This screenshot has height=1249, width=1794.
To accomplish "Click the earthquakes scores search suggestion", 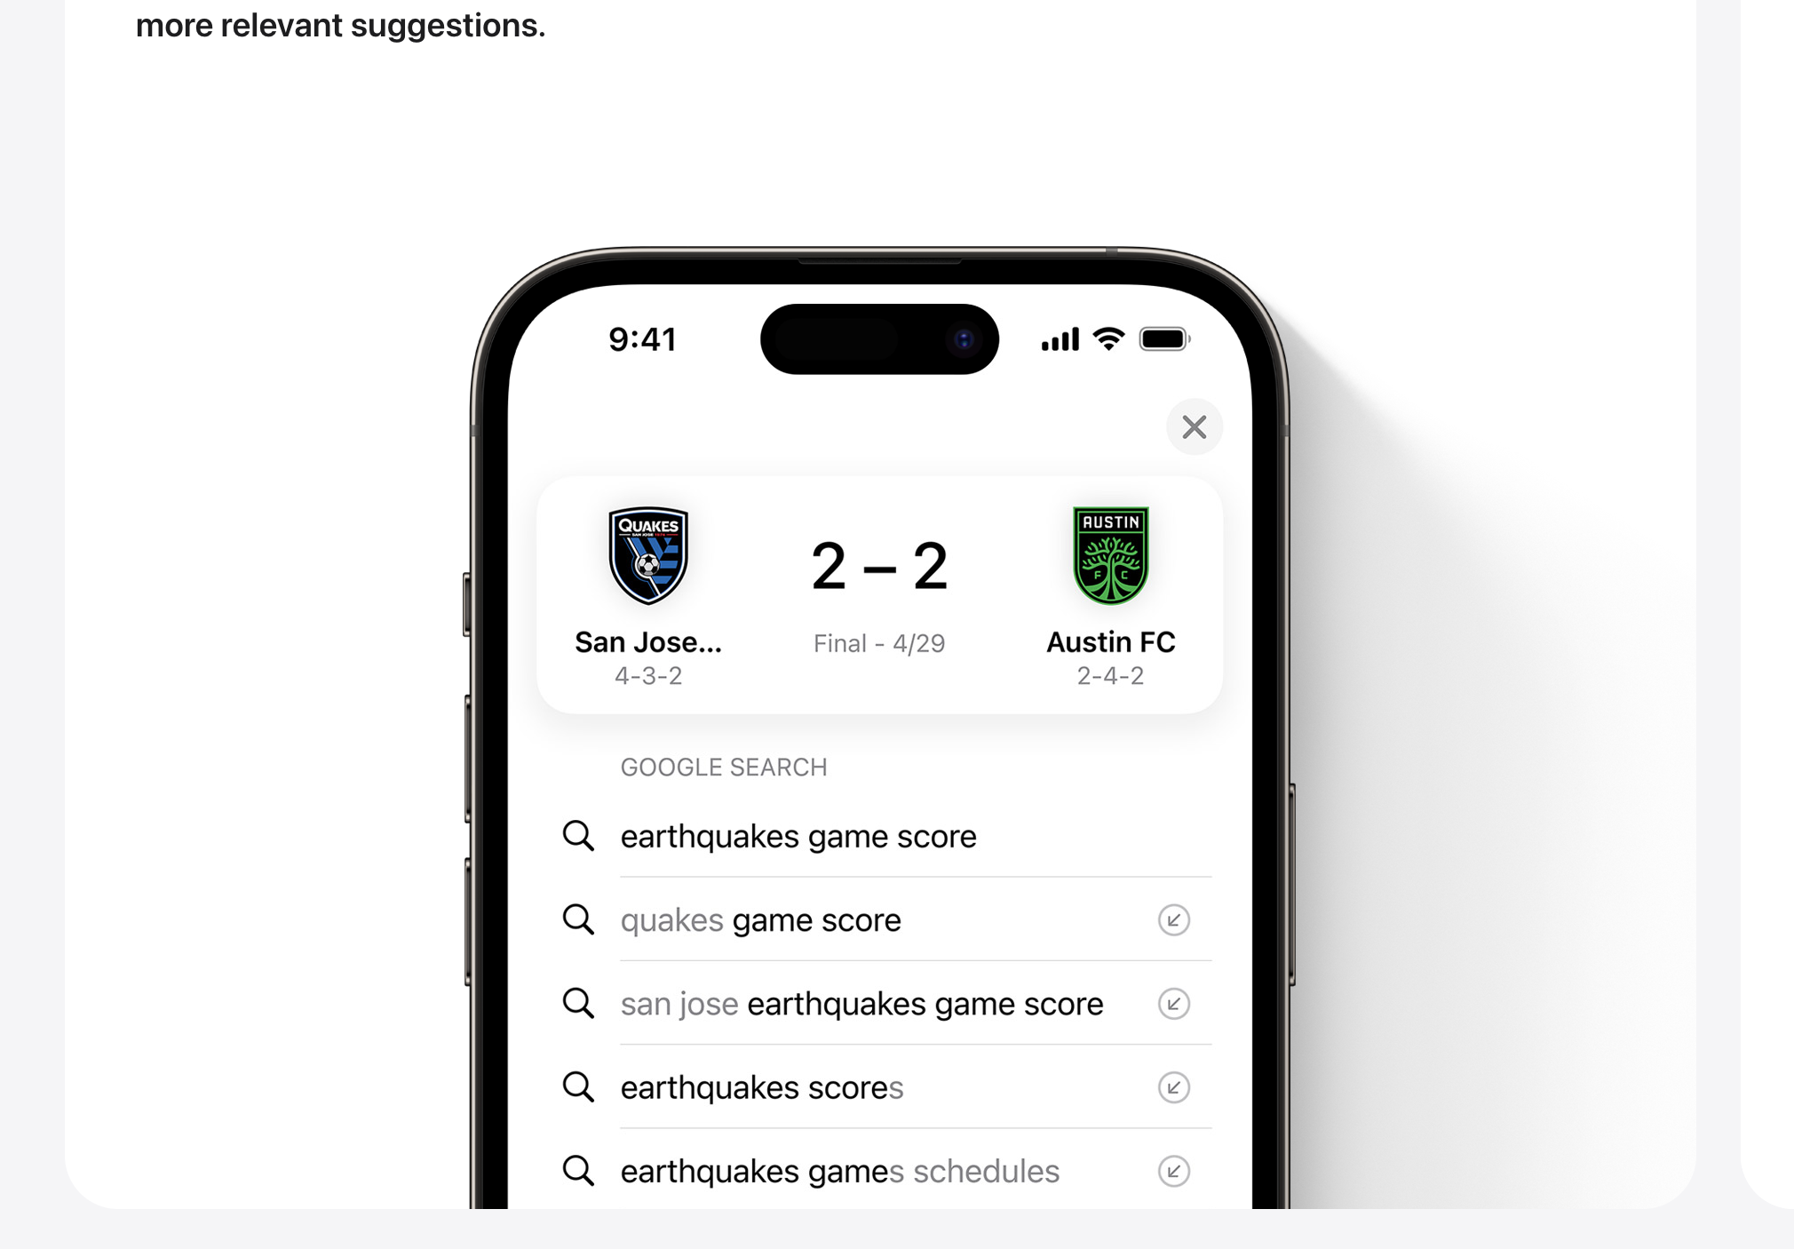I will coord(877,1086).
